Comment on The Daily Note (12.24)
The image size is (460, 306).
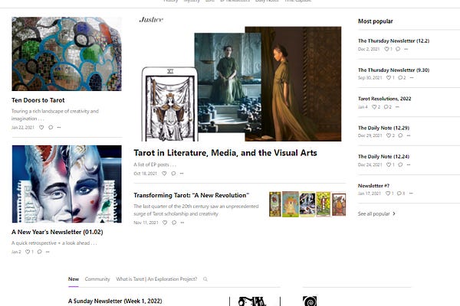[x=400, y=164]
